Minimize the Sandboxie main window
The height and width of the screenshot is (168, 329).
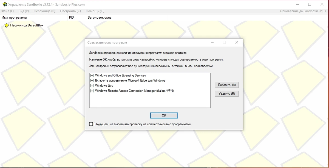[x=297, y=4]
